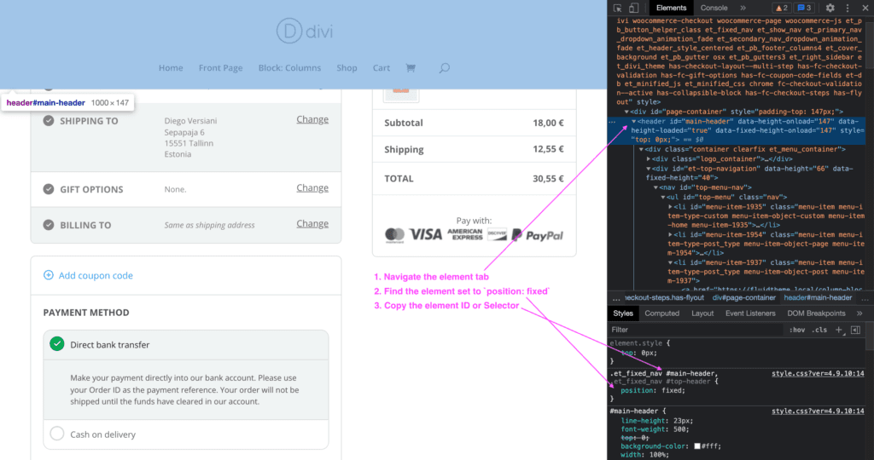Change the BILLING TO address
Screen dimensions: 874x460
[x=312, y=223]
